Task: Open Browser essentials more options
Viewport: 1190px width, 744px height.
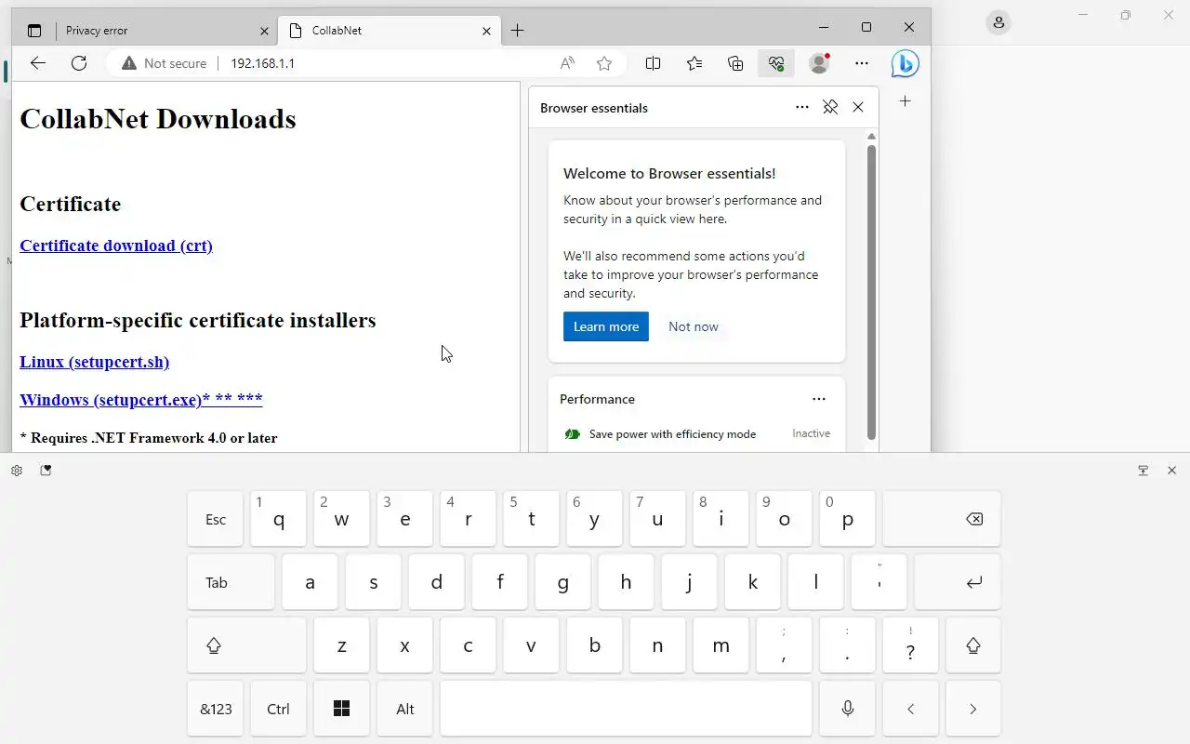Action: [x=802, y=108]
